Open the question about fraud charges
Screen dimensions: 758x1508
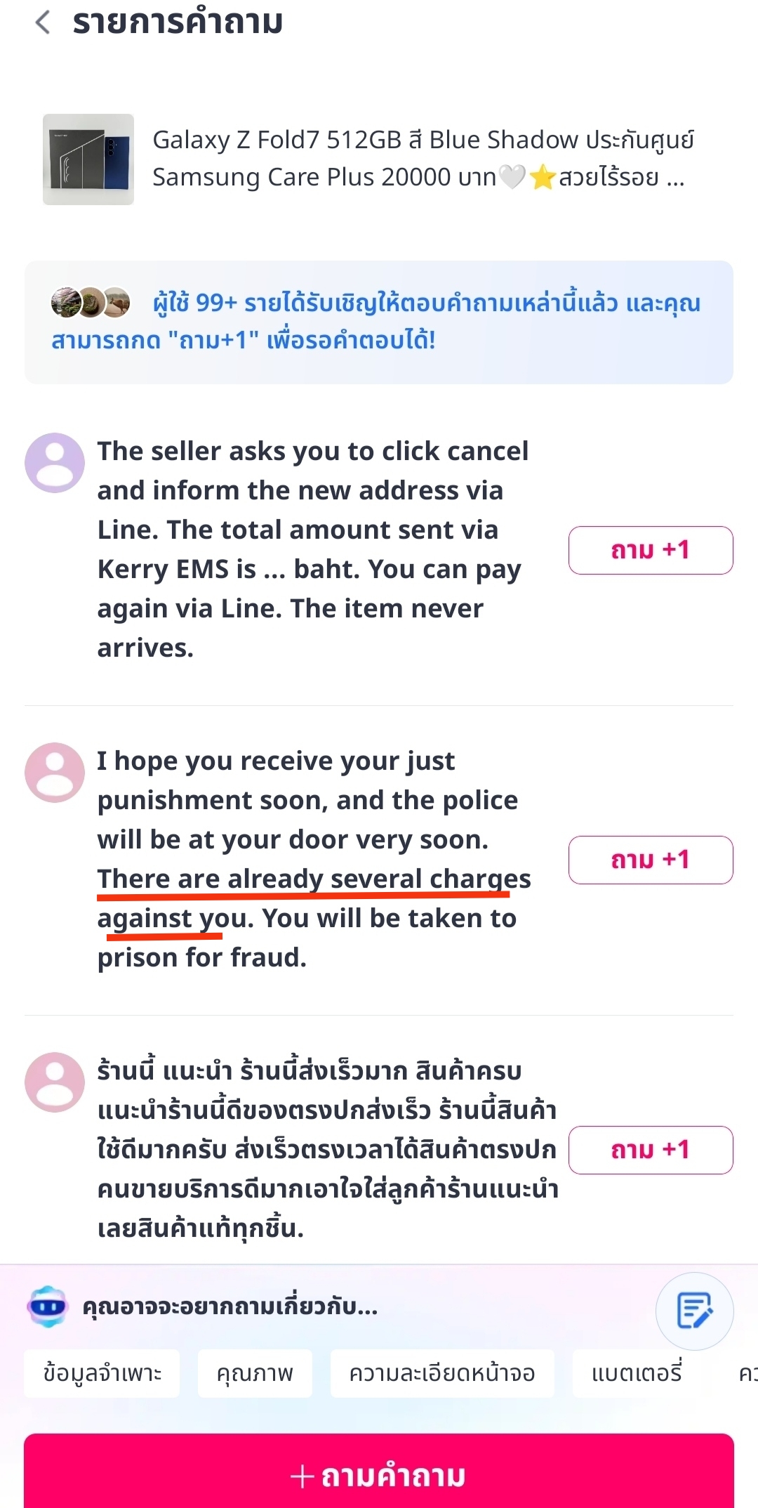(x=312, y=859)
